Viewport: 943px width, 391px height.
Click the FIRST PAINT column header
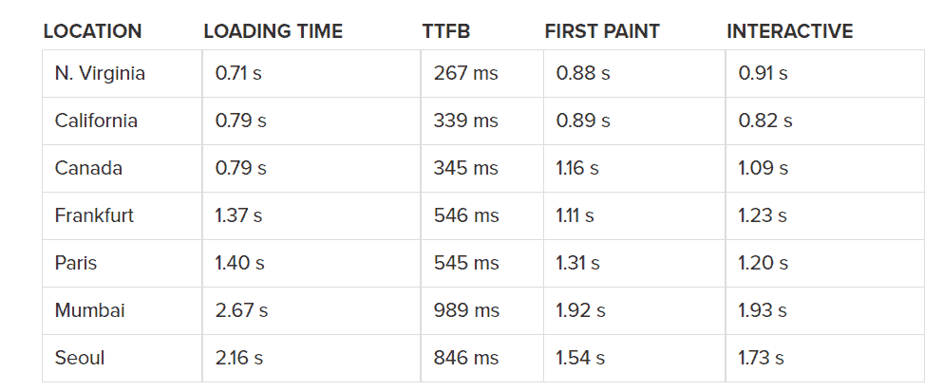click(x=604, y=31)
